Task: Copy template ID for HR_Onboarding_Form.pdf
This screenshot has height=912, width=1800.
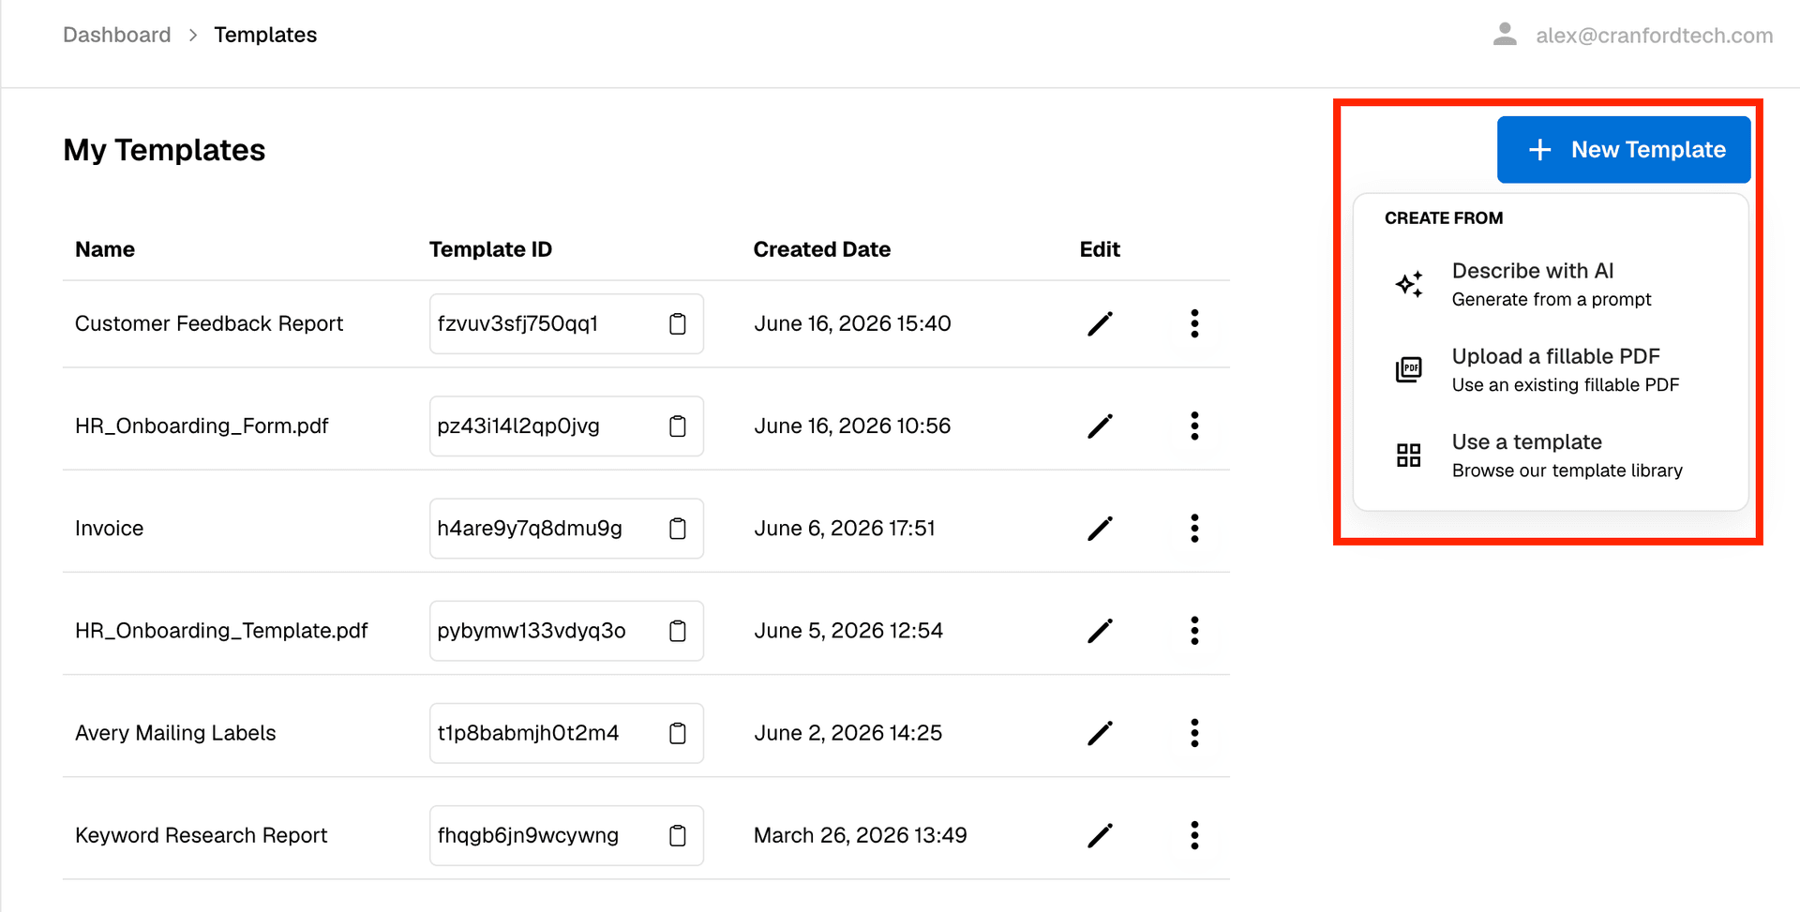Action: click(x=678, y=426)
